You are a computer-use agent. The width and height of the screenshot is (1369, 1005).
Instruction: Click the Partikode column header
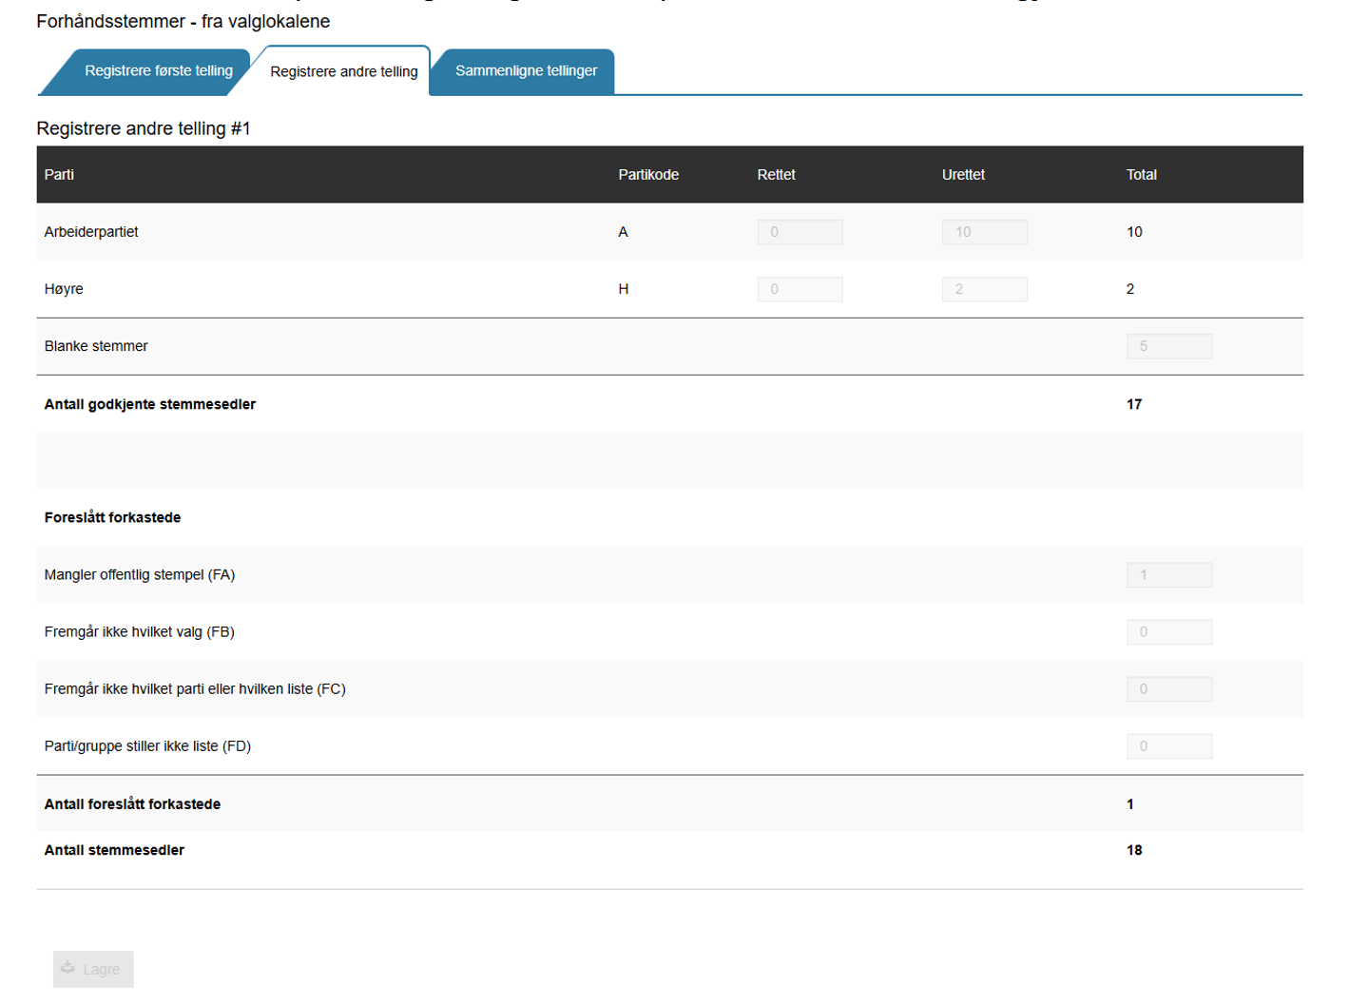(648, 175)
